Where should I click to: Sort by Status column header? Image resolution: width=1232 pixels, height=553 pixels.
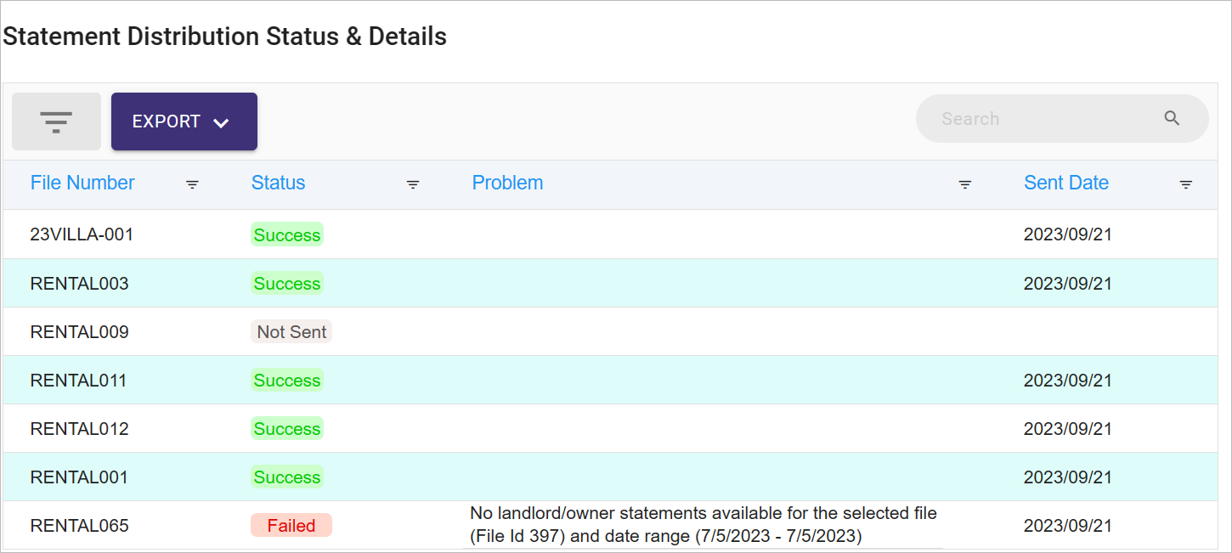pos(278,183)
